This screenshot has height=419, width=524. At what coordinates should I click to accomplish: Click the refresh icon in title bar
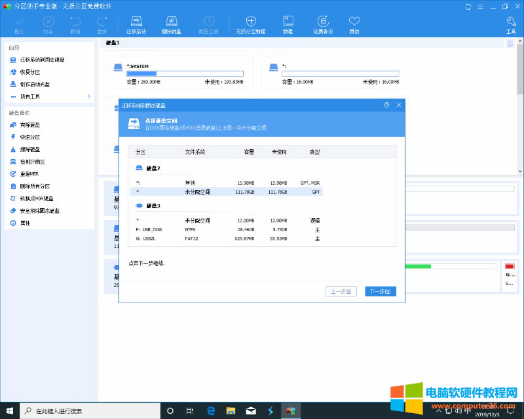tap(468, 7)
